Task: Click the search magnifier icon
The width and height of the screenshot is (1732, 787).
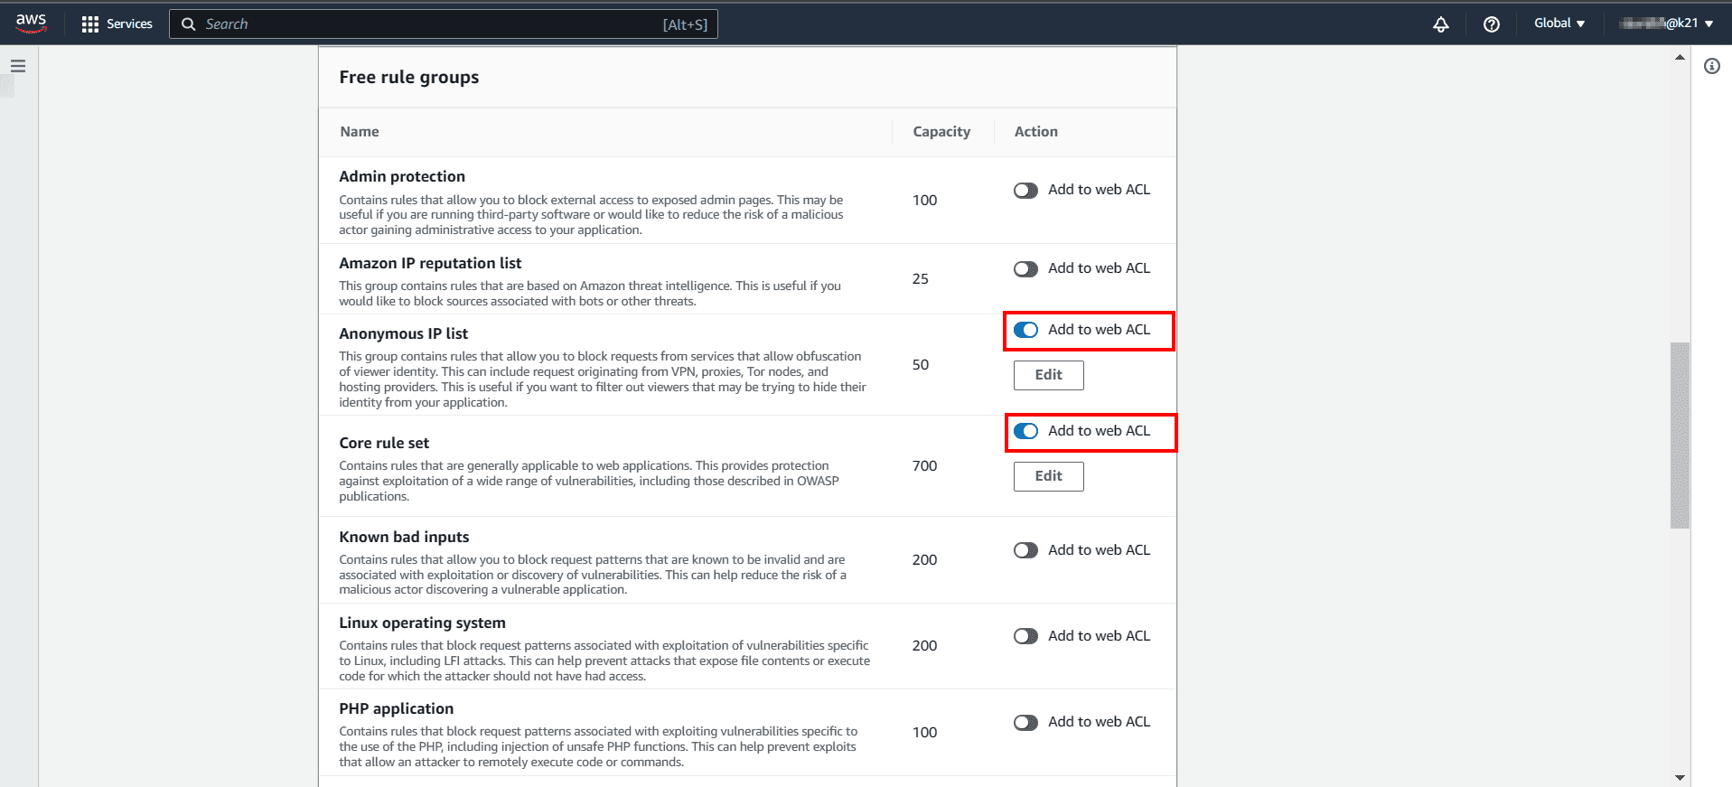Action: tap(189, 24)
